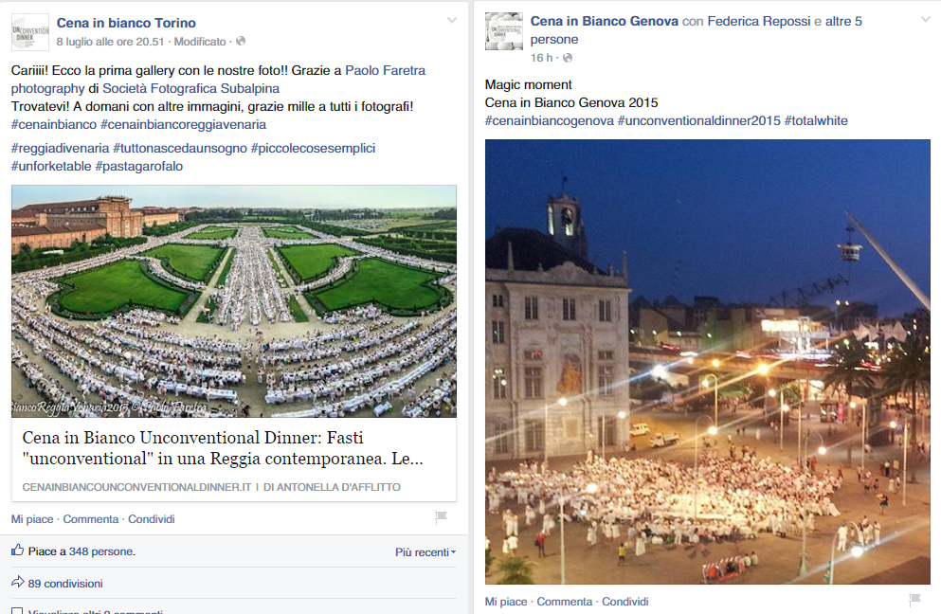The image size is (941, 614).
Task: Click Commenta under the Torino post
Action: 91,519
